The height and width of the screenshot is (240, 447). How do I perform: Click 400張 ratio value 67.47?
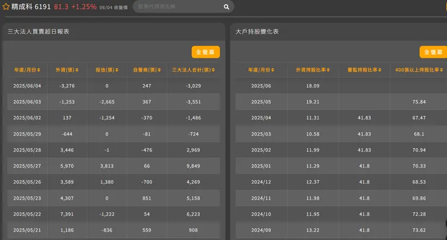click(x=419, y=118)
